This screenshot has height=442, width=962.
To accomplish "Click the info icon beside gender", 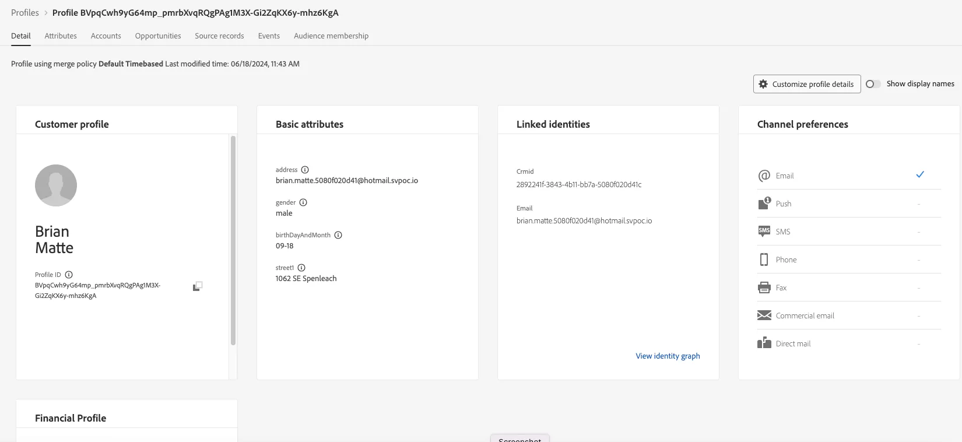I will (x=303, y=202).
